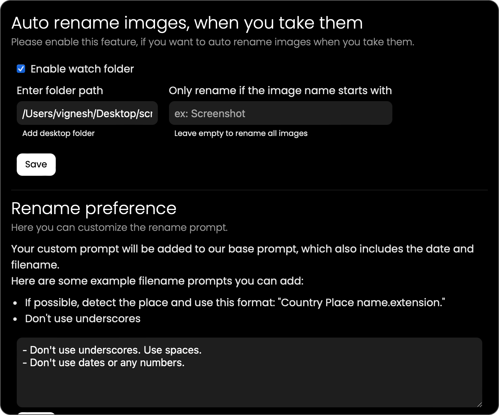Screen dimensions: 499x415
Task: Click the "Auto rename images" main heading
Action: (x=187, y=23)
